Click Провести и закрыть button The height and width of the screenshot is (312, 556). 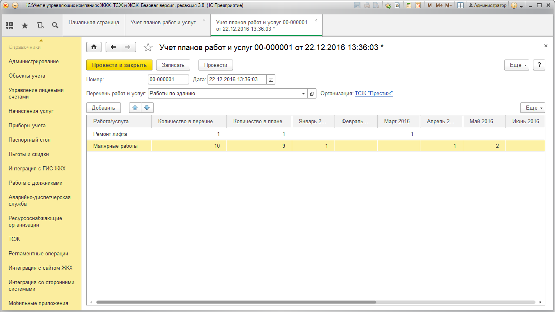[x=119, y=65]
